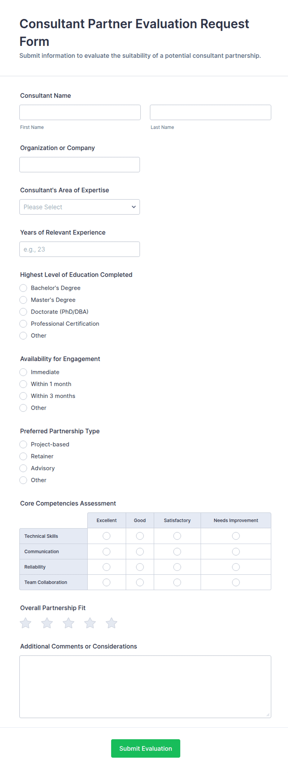The height and width of the screenshot is (773, 288).
Task: Select Immediate availability option
Action: click(x=23, y=372)
